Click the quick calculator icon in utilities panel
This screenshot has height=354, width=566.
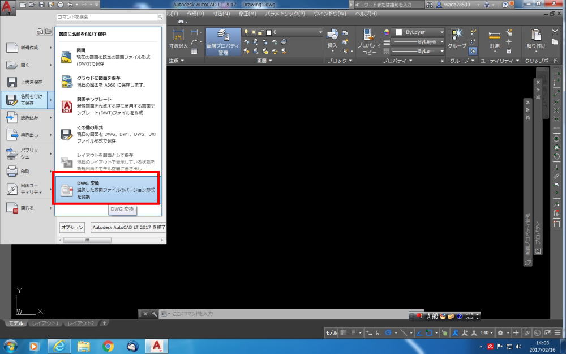point(509,52)
